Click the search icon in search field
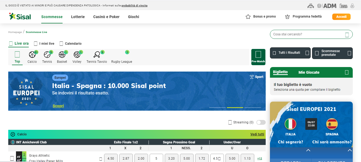The height and width of the screenshot is (162, 361). [x=347, y=35]
